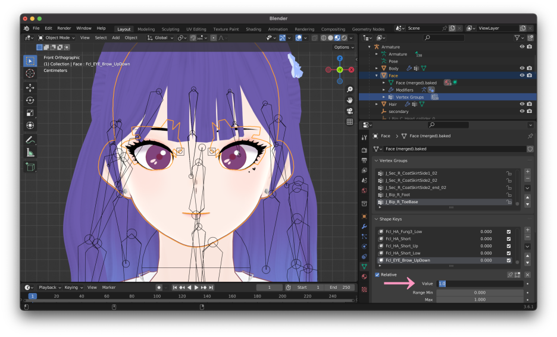This screenshot has height=337, width=557.
Task: Switch to Shading workspace tab
Action: pyautogui.click(x=254, y=29)
